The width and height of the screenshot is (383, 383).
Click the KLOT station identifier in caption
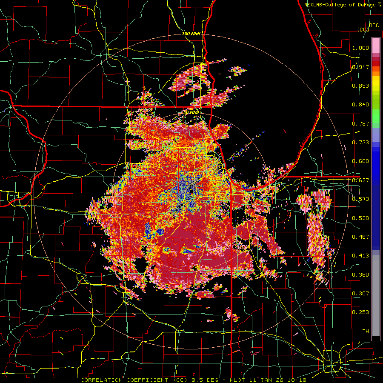(x=237, y=380)
